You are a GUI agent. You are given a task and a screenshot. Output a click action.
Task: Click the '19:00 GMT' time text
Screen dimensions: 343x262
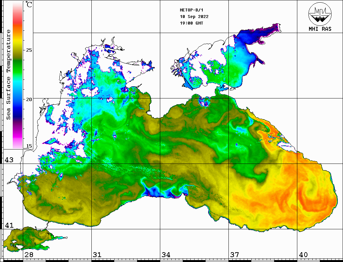[x=191, y=23]
